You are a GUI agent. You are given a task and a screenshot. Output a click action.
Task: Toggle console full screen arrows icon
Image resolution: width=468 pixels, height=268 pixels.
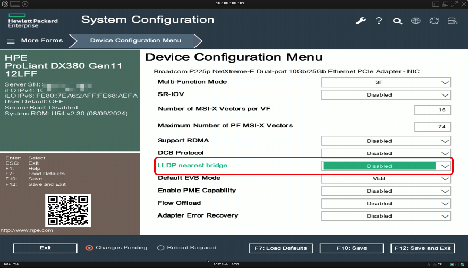coord(455,4)
